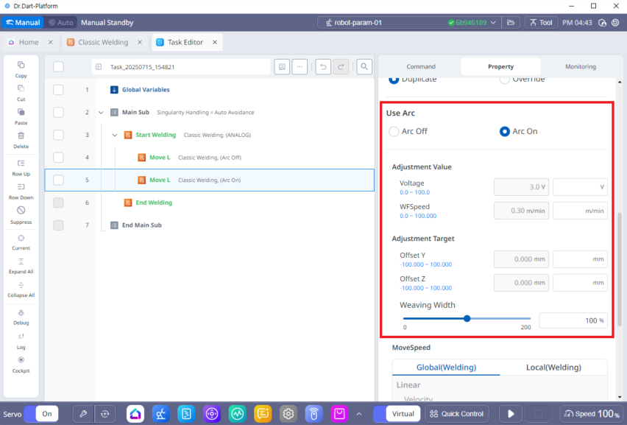
Task: Tick the checkbox for Start Welding row
Action: pos(59,135)
